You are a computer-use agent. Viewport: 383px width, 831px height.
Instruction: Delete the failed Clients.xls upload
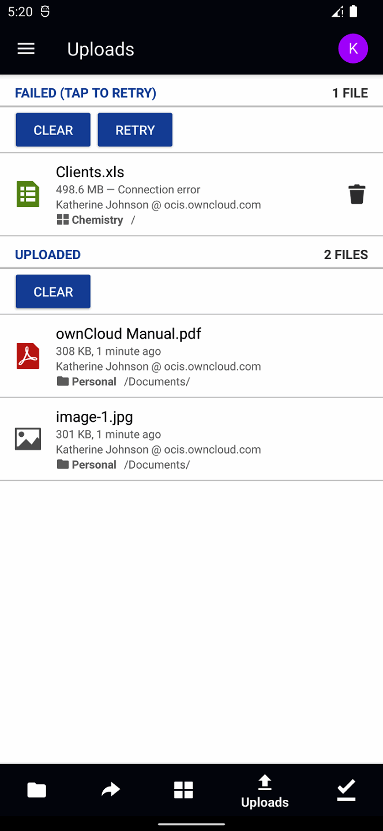pyautogui.click(x=356, y=194)
